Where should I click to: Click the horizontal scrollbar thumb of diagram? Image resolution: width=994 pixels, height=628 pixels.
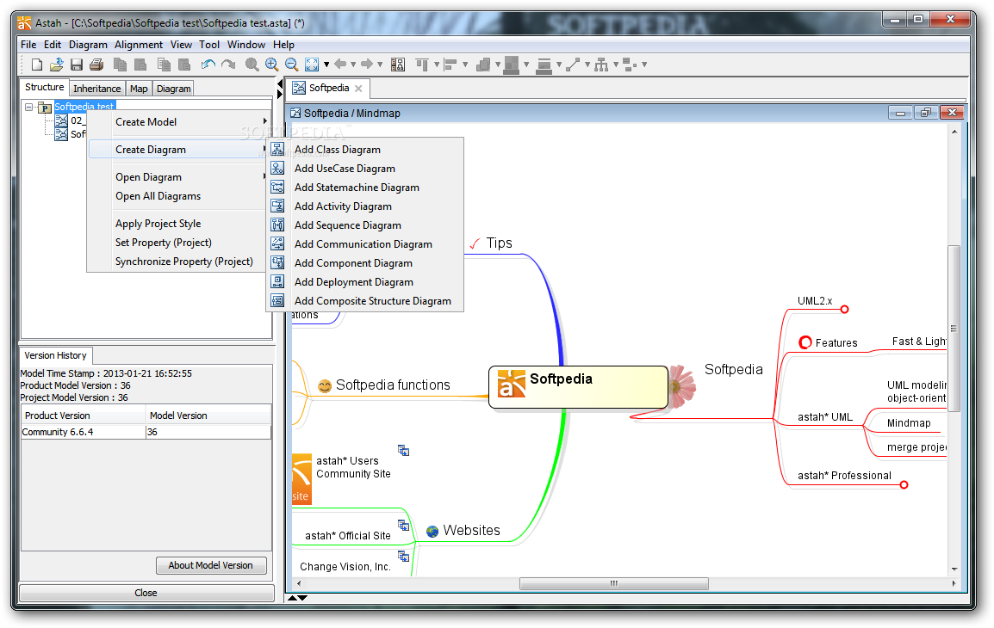point(613,583)
